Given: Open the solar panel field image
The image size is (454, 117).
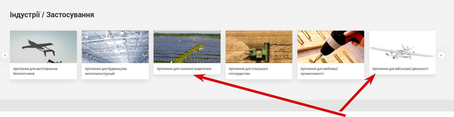Looking at the screenshot, I should pyautogui.click(x=187, y=47).
